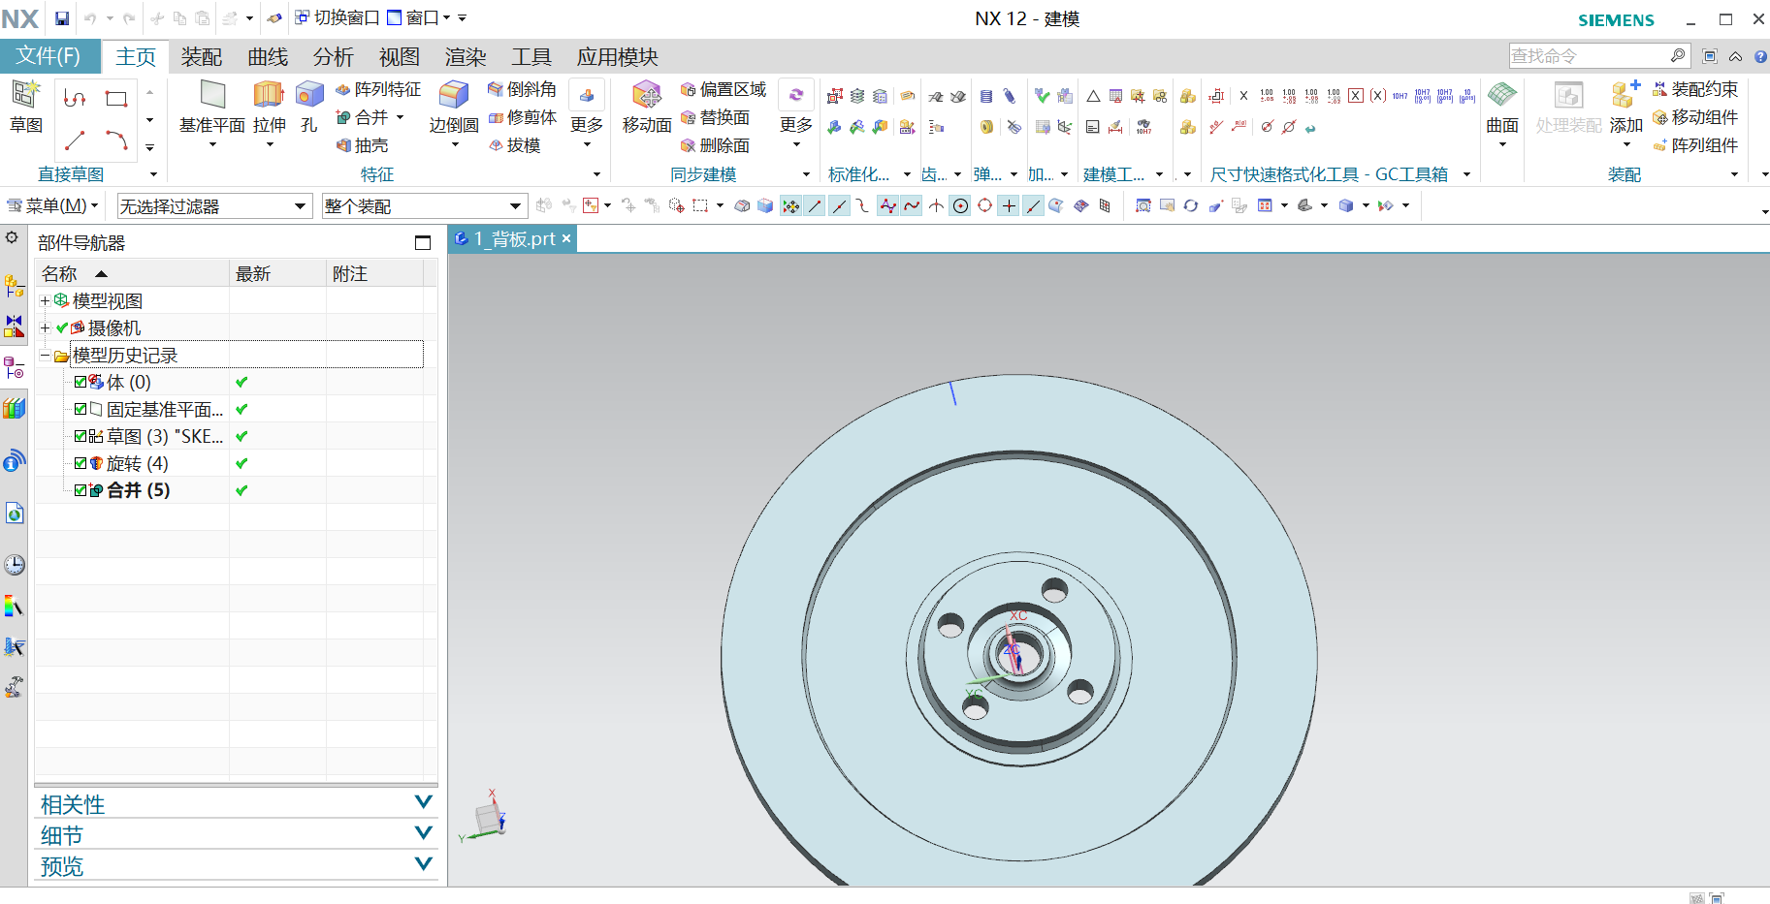Switch to the 曲线 ribbon tab
The height and width of the screenshot is (904, 1770).
[x=268, y=57]
